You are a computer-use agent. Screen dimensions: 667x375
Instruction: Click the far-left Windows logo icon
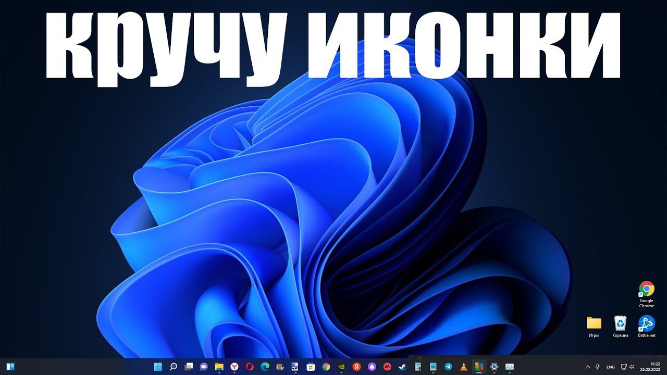(x=10, y=367)
